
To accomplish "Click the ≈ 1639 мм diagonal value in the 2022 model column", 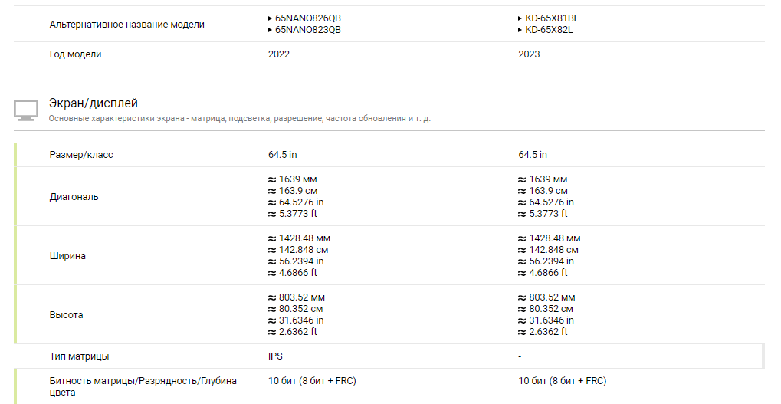I will point(292,179).
